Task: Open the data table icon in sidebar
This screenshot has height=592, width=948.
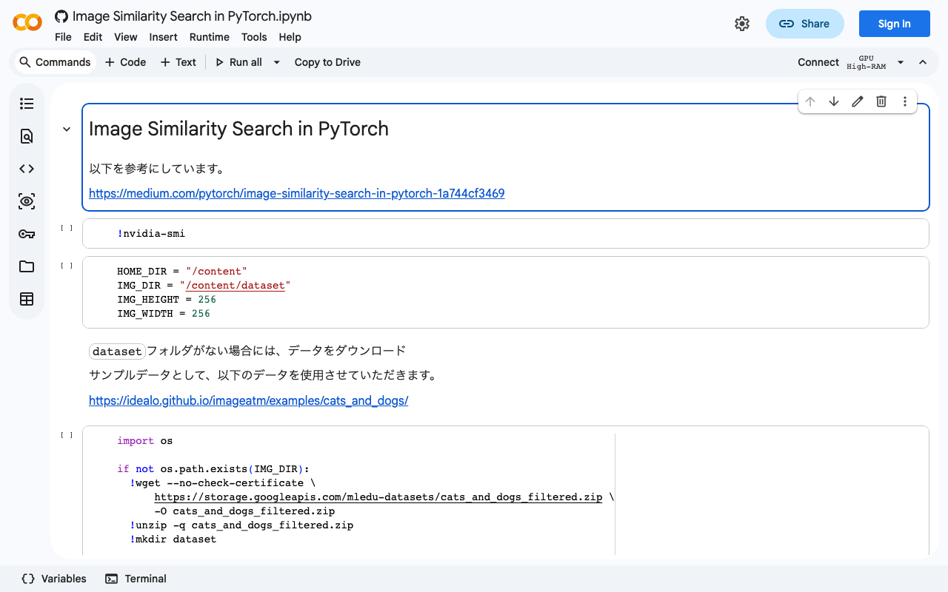Action: (x=27, y=299)
